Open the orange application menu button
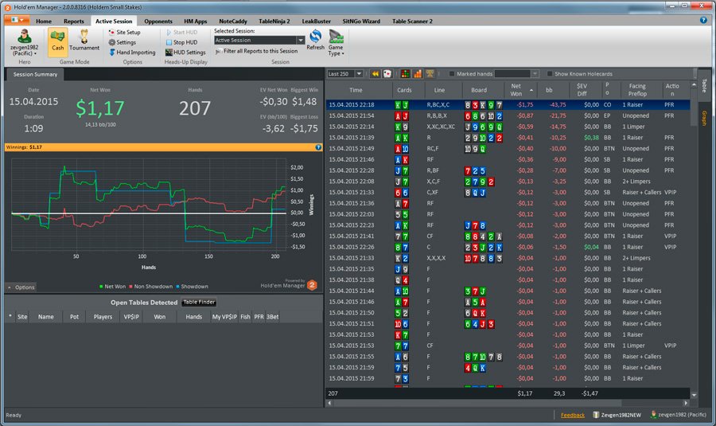 18,20
